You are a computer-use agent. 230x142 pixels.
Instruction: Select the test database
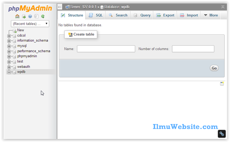[20, 62]
